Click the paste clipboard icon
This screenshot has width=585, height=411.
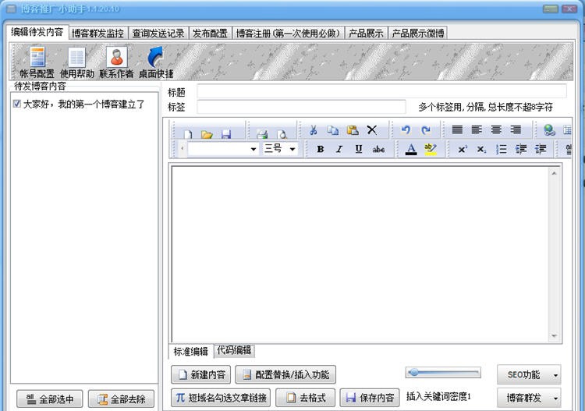(353, 129)
